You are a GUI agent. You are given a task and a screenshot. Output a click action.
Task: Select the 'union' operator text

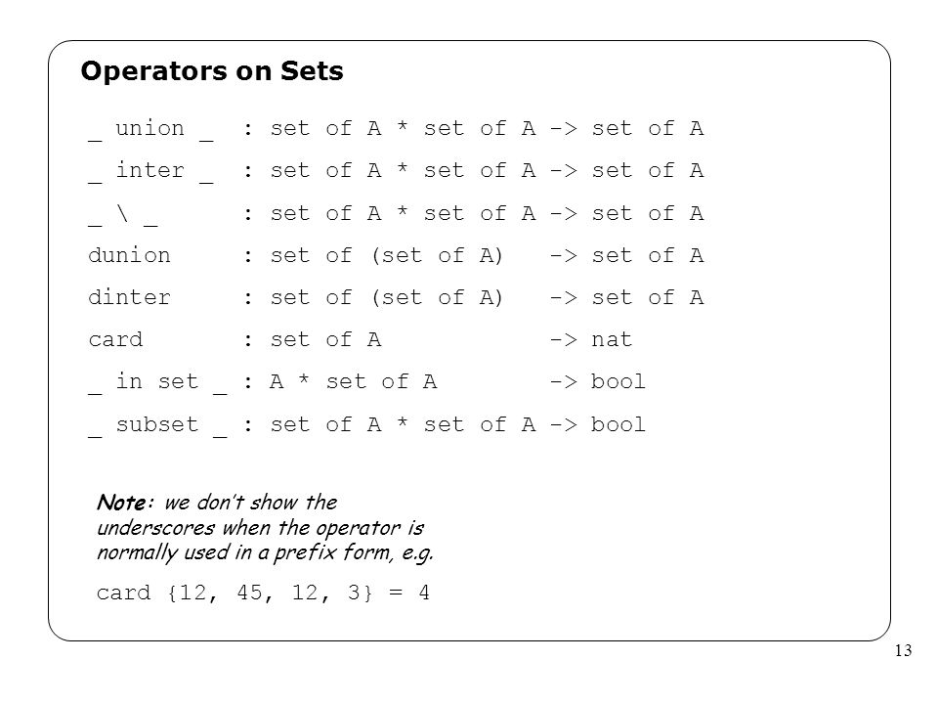149,128
